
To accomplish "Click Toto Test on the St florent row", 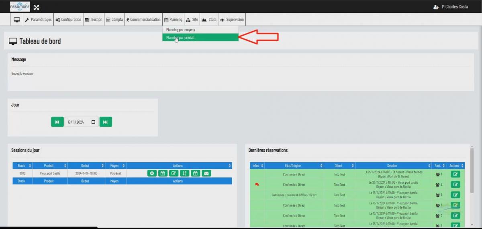I will coord(339,174).
